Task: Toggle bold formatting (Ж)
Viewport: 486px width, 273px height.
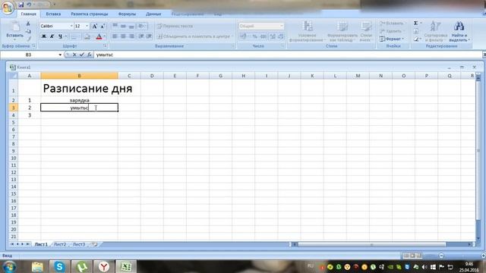Action: 44,36
